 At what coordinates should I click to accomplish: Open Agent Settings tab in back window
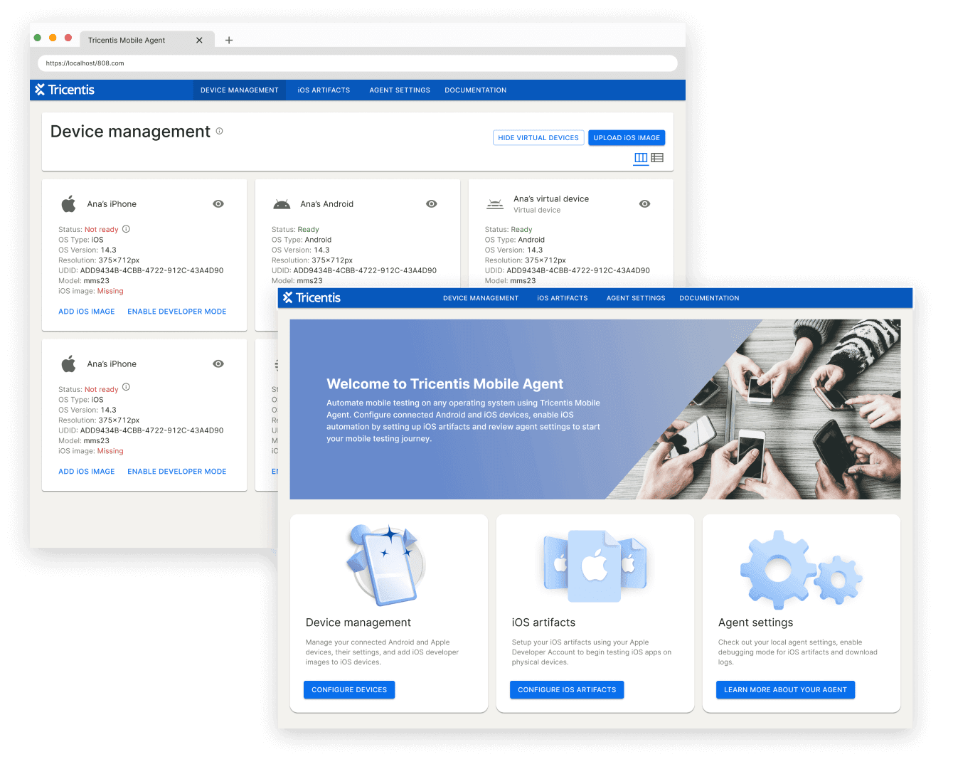click(400, 90)
